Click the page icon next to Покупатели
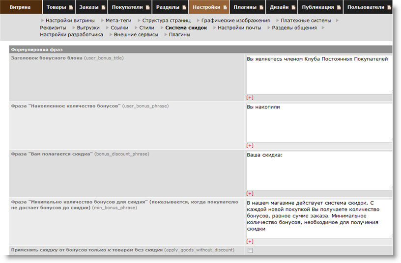 click(x=147, y=8)
